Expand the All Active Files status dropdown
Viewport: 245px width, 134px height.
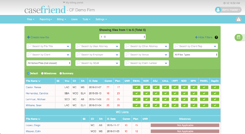point(49,63)
